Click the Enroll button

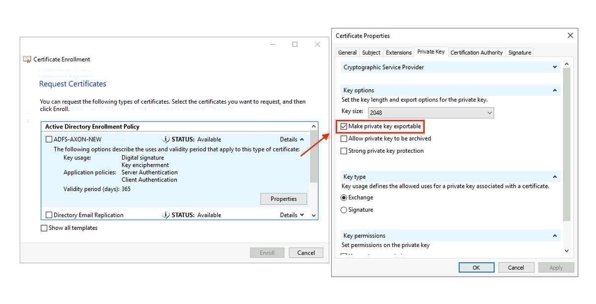click(267, 252)
